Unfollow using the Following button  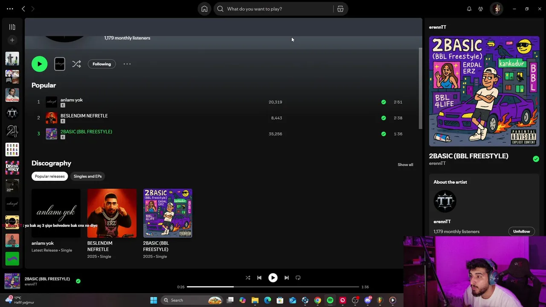tap(102, 64)
